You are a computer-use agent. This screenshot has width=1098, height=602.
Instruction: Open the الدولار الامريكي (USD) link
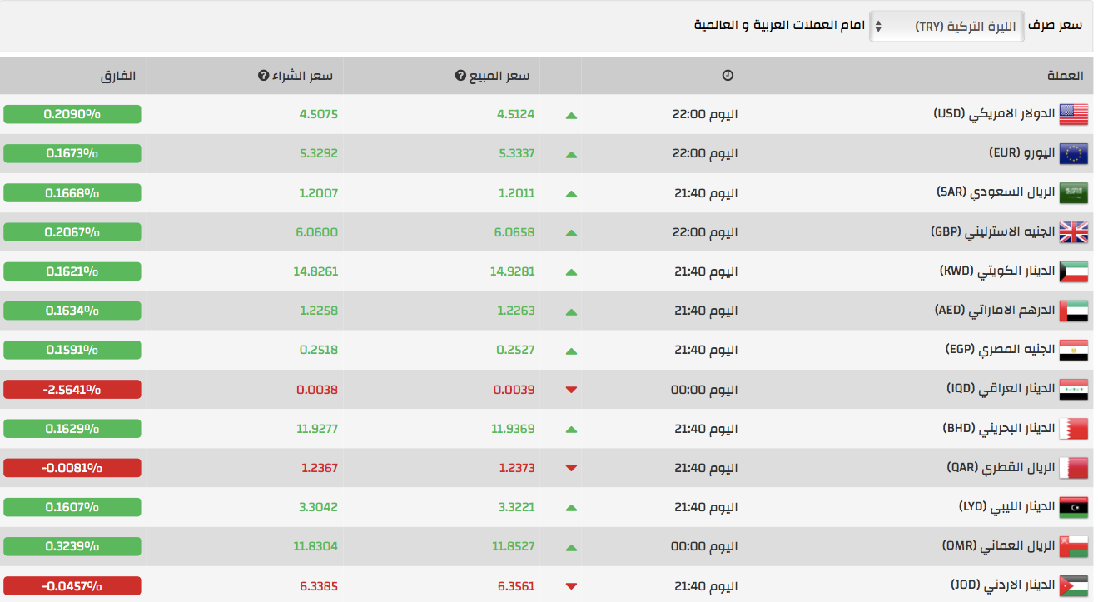tap(994, 113)
